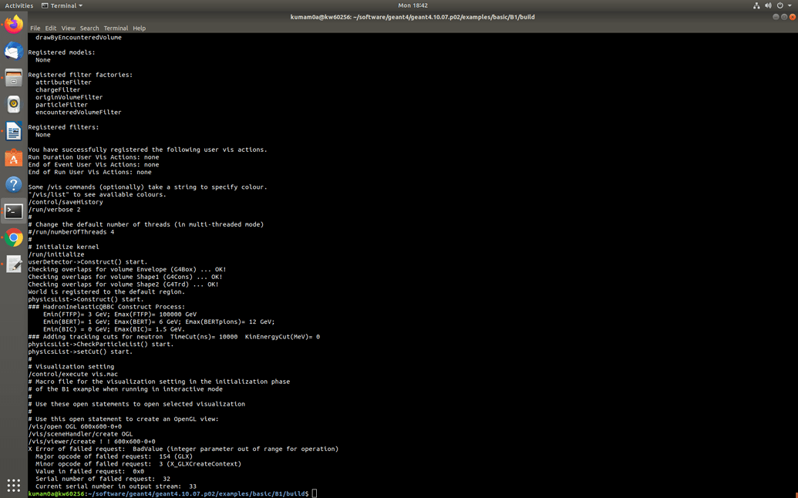Open the Text Editor dock icon
798x498 pixels.
click(13, 264)
